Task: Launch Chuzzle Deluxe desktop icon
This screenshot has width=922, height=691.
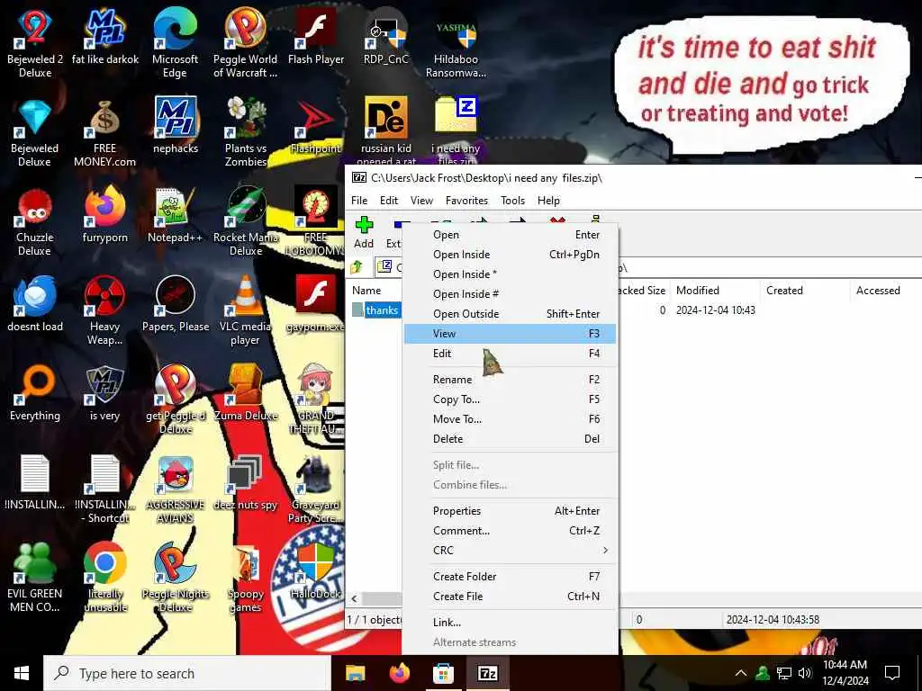Action: [35, 221]
